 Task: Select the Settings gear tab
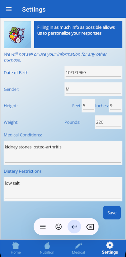coord(110,248)
